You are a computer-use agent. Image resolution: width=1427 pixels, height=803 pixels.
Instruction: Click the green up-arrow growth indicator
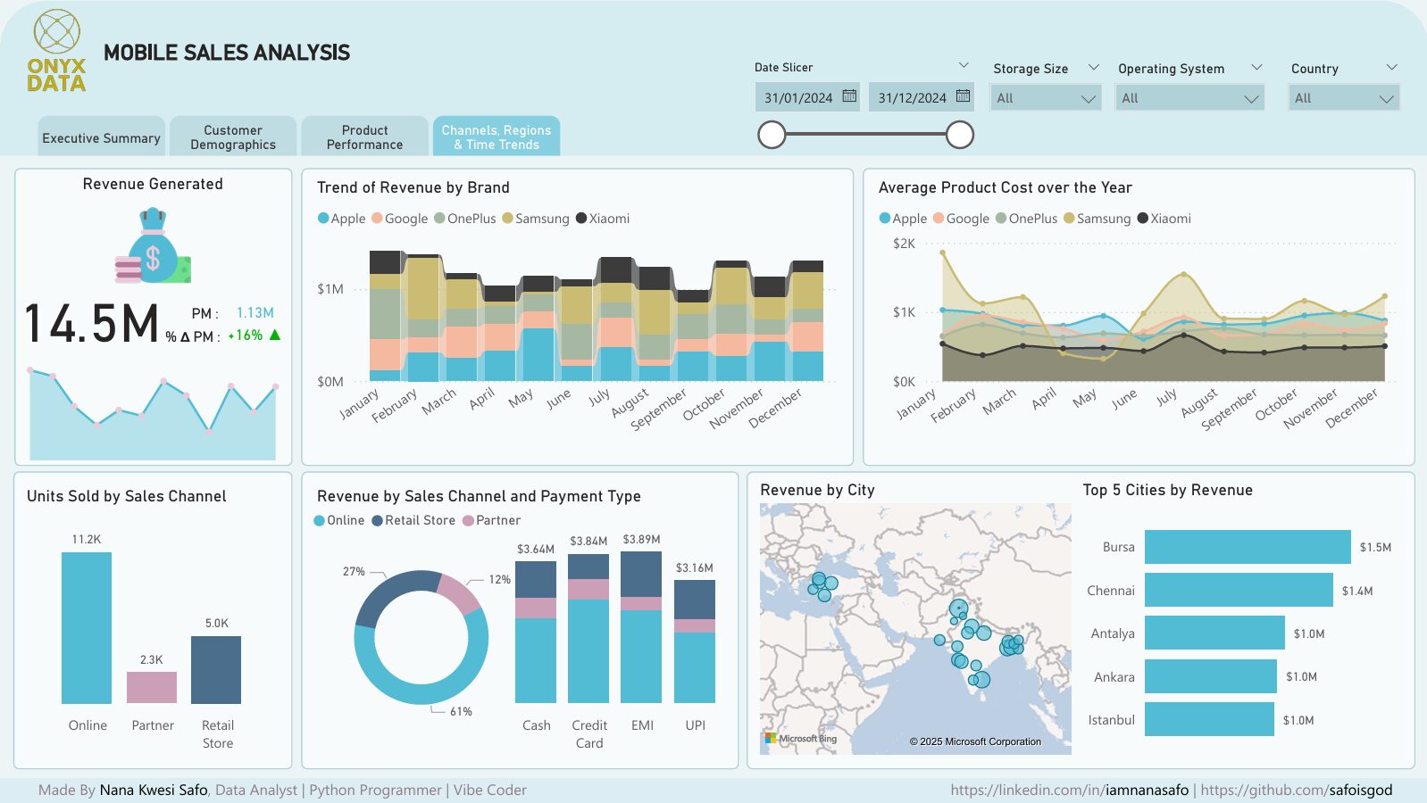275,335
